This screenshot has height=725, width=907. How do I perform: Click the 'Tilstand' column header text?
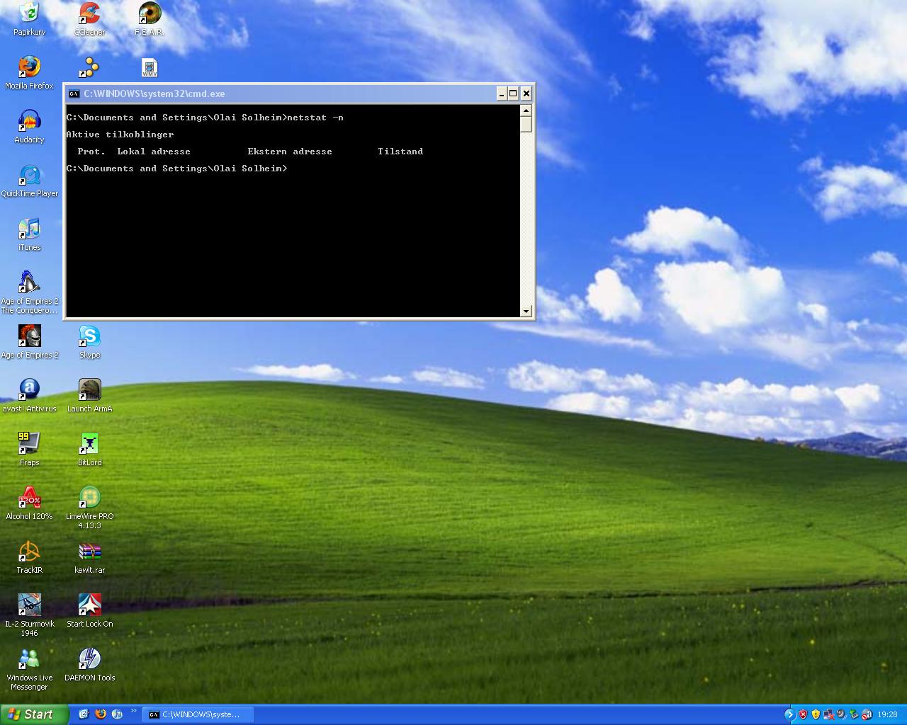tap(400, 152)
